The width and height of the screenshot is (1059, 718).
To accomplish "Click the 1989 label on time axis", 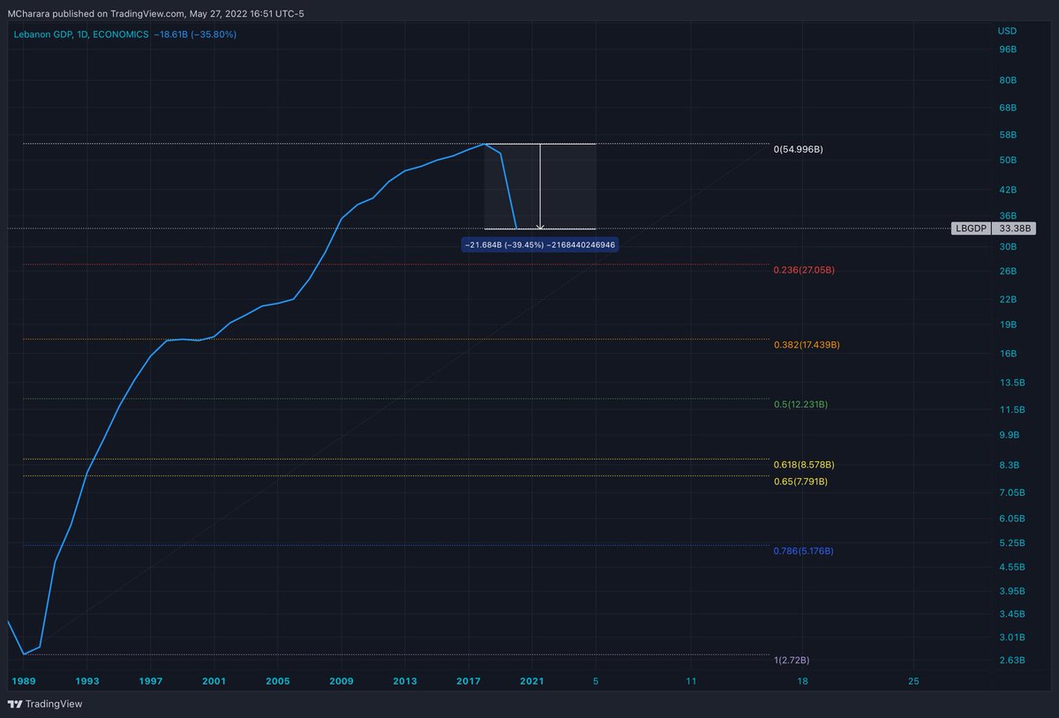I will pos(23,681).
